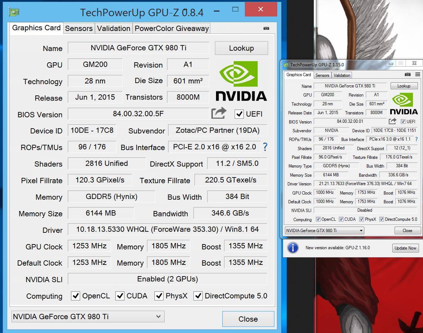The height and width of the screenshot is (333, 423).
Task: Click NVIDIA SLI field showing Disabled
Action: pos(365,210)
